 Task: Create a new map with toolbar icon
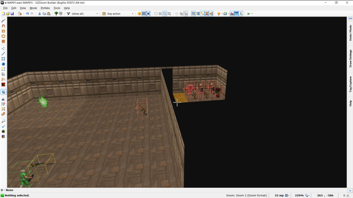click(3, 14)
